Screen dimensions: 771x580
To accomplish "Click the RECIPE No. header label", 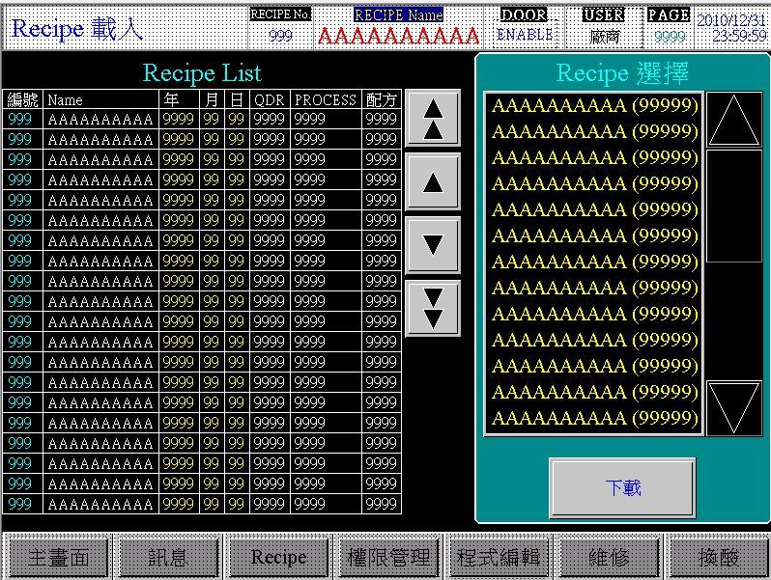I will pyautogui.click(x=280, y=14).
